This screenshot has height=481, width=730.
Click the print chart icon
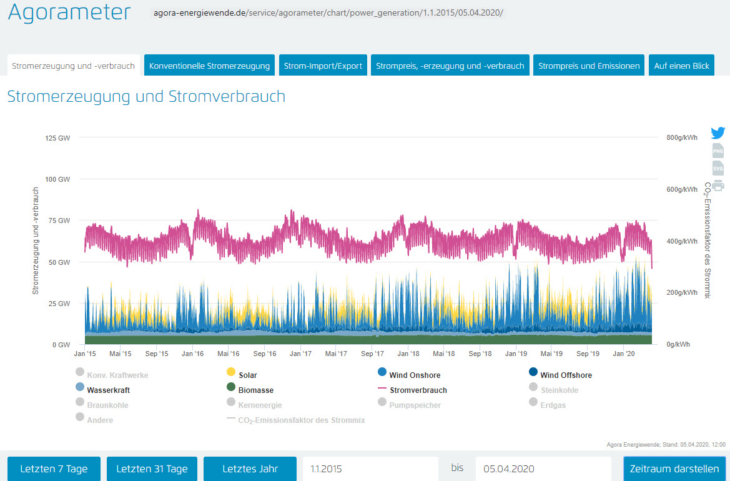pos(718,186)
